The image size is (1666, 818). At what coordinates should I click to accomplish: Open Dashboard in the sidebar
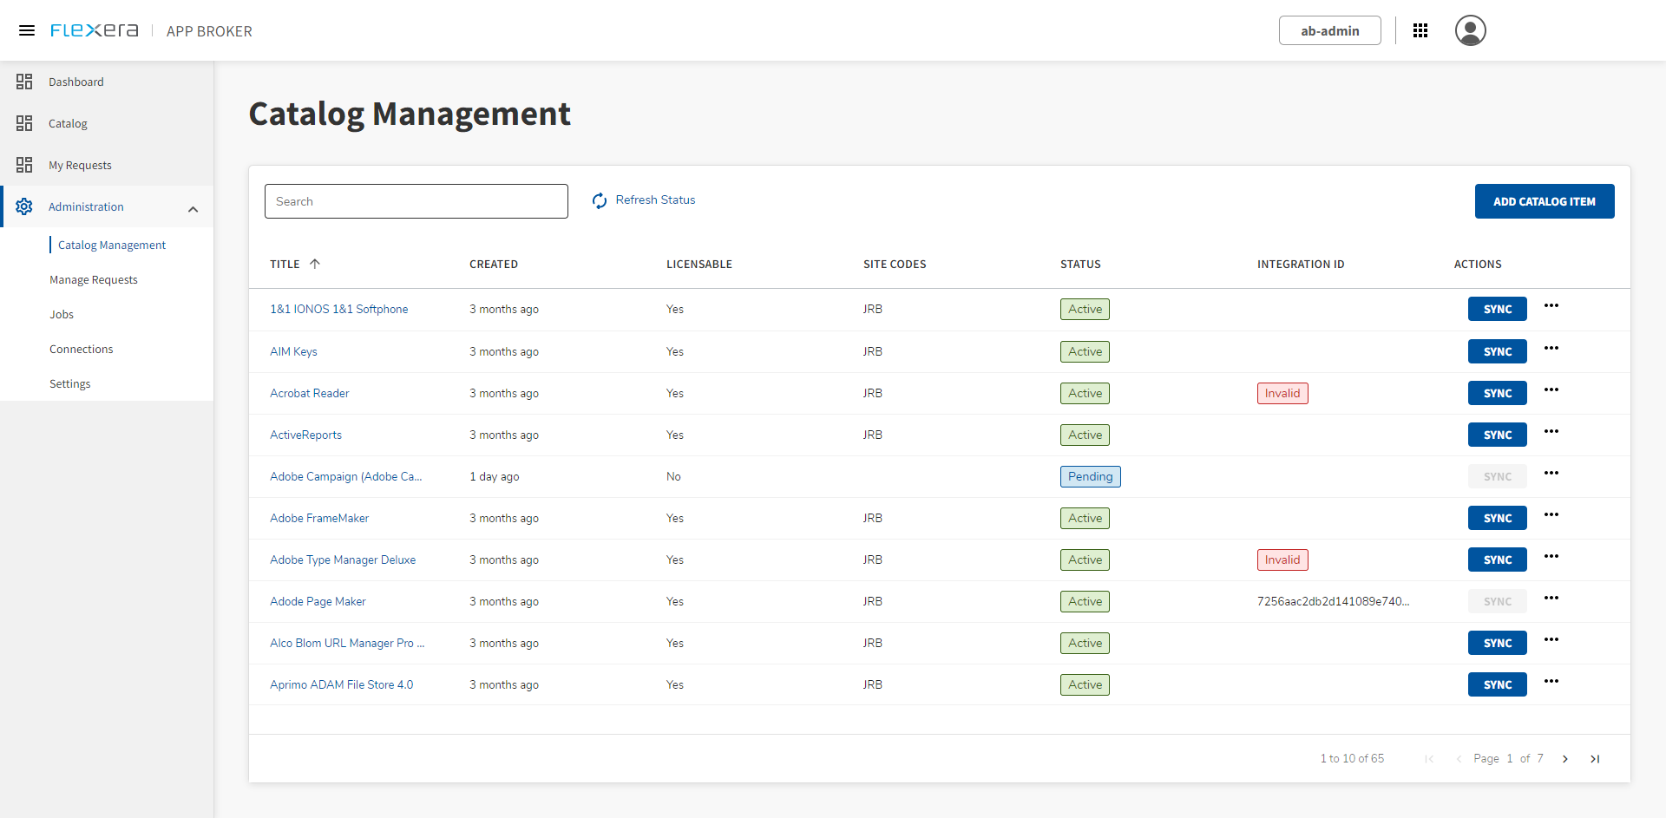coord(76,82)
